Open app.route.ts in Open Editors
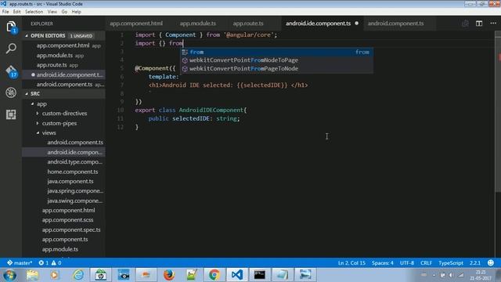The image size is (501, 282). point(63,65)
